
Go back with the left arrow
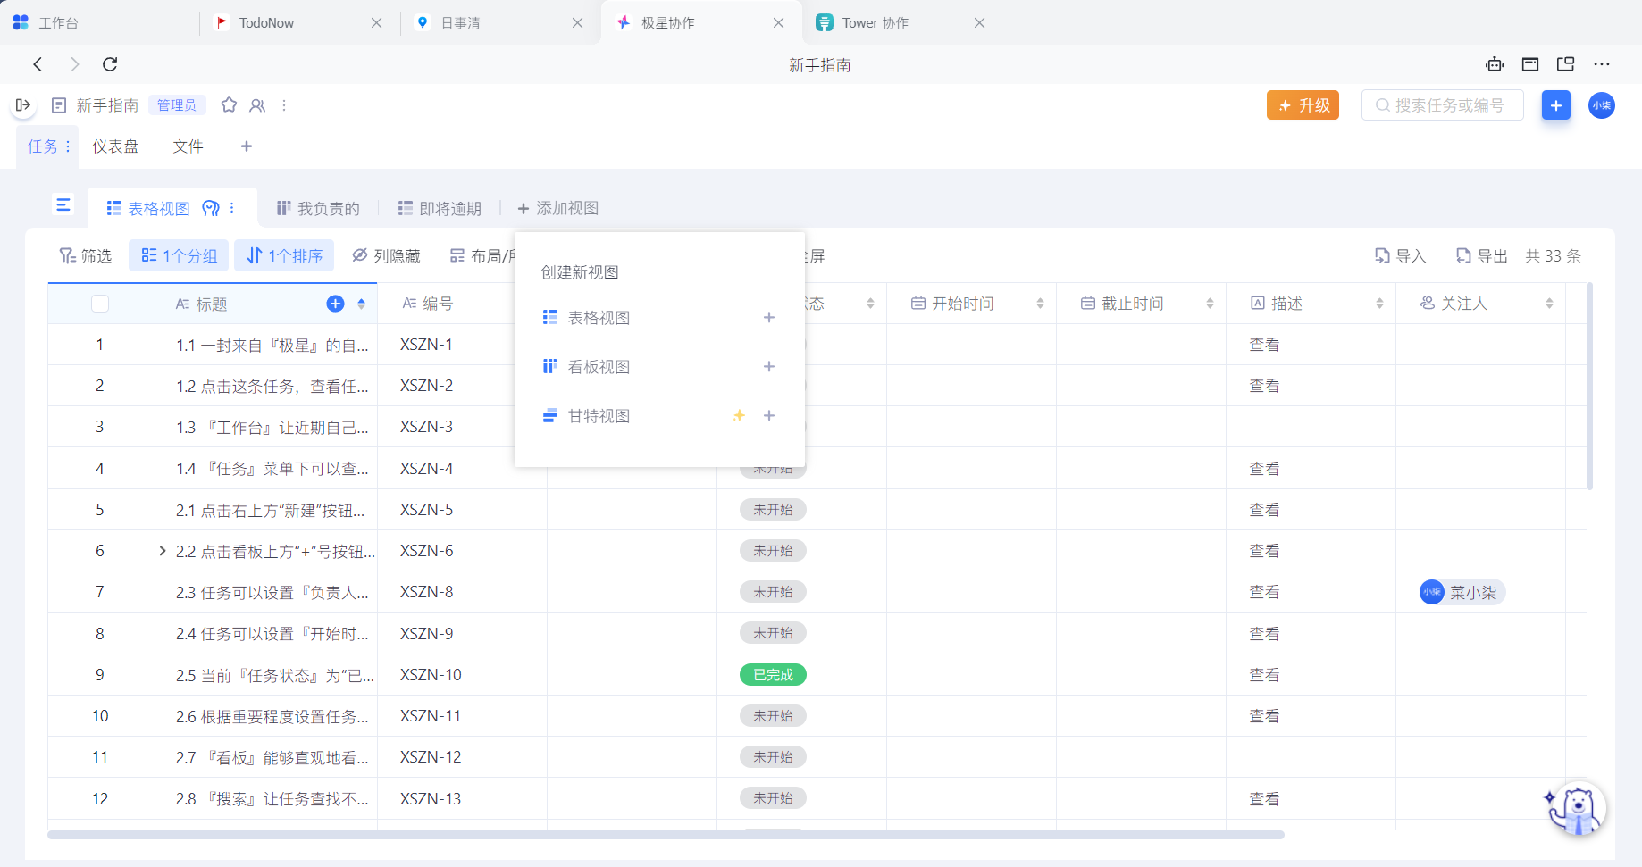coord(38,64)
